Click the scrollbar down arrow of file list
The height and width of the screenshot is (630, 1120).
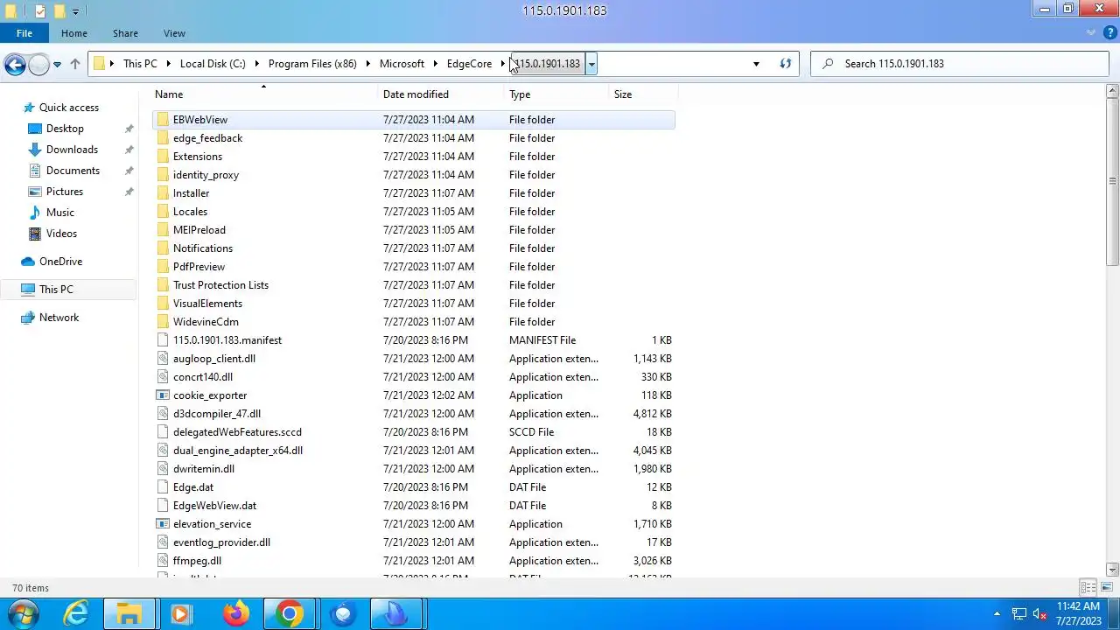(x=1113, y=570)
